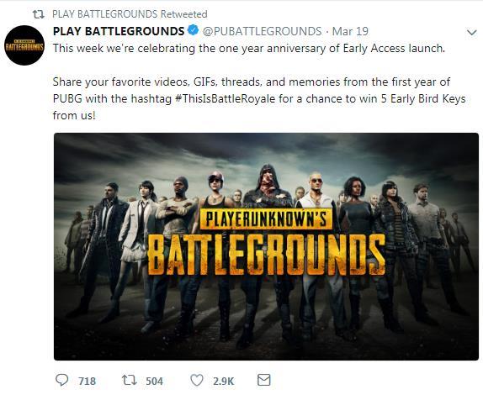Click the 2.9K likes count

[x=224, y=382]
